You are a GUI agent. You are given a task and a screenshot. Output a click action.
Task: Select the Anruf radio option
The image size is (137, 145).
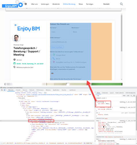tap(51, 59)
